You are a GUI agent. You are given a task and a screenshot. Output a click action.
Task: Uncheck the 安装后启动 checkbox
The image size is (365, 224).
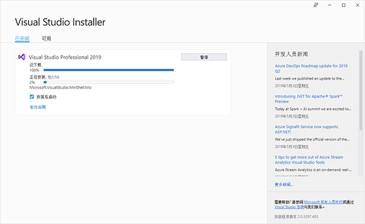click(x=32, y=97)
